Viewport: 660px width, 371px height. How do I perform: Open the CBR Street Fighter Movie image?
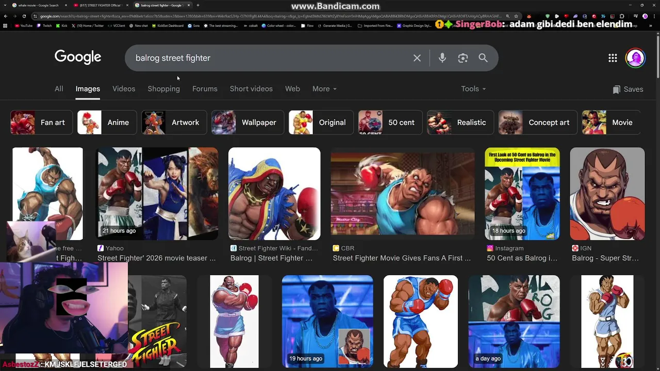pos(402,194)
